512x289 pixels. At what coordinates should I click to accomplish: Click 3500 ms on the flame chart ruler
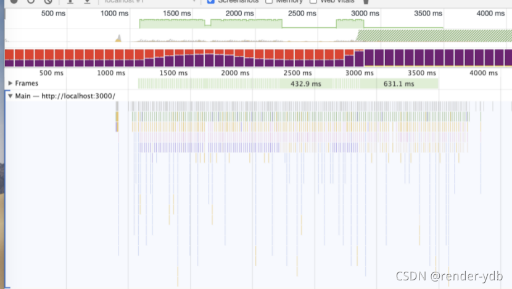coord(421,73)
